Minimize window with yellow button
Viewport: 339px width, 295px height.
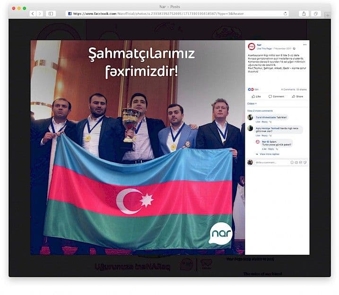click(19, 9)
